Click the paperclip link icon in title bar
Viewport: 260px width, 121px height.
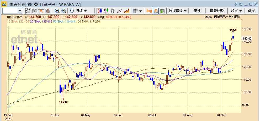click(x=236, y=4)
